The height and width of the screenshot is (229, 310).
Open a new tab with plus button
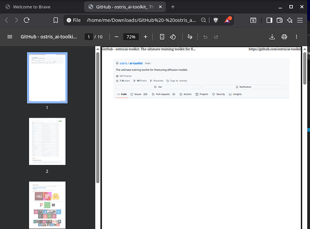(173, 7)
